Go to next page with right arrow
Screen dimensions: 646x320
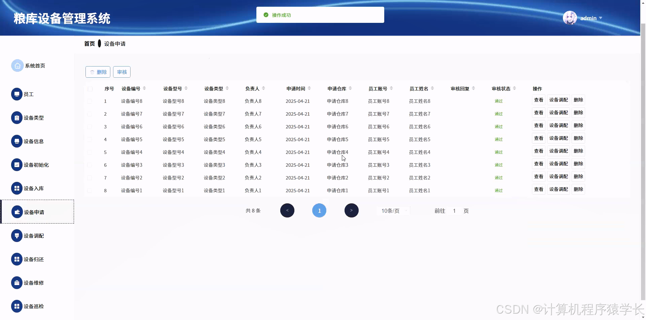pyautogui.click(x=352, y=210)
